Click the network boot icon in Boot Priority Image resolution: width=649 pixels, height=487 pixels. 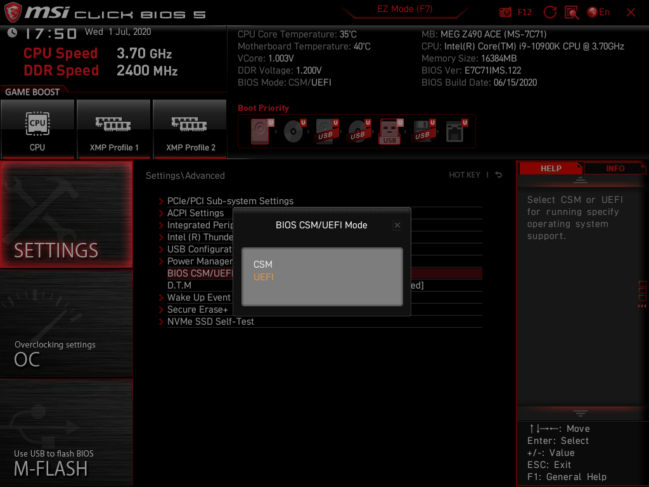(454, 131)
